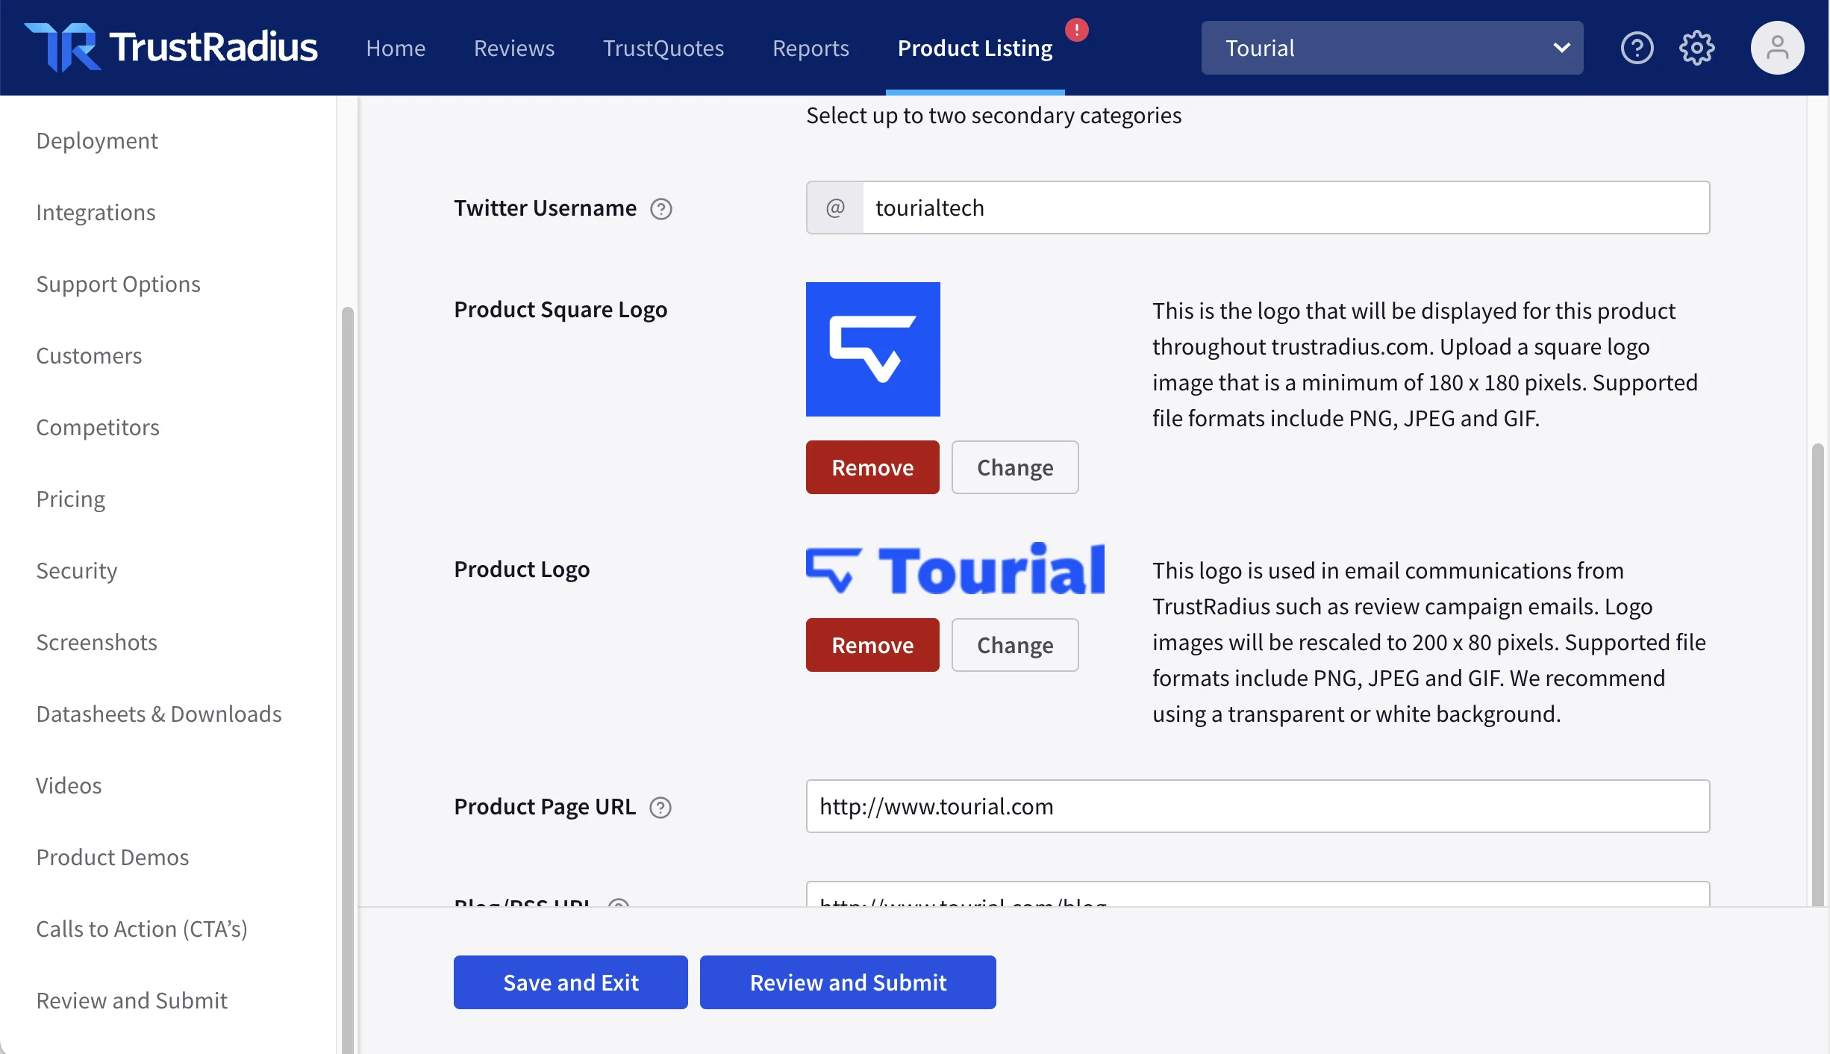
Task: Click the 'Product Logo' label
Action: (x=522, y=569)
